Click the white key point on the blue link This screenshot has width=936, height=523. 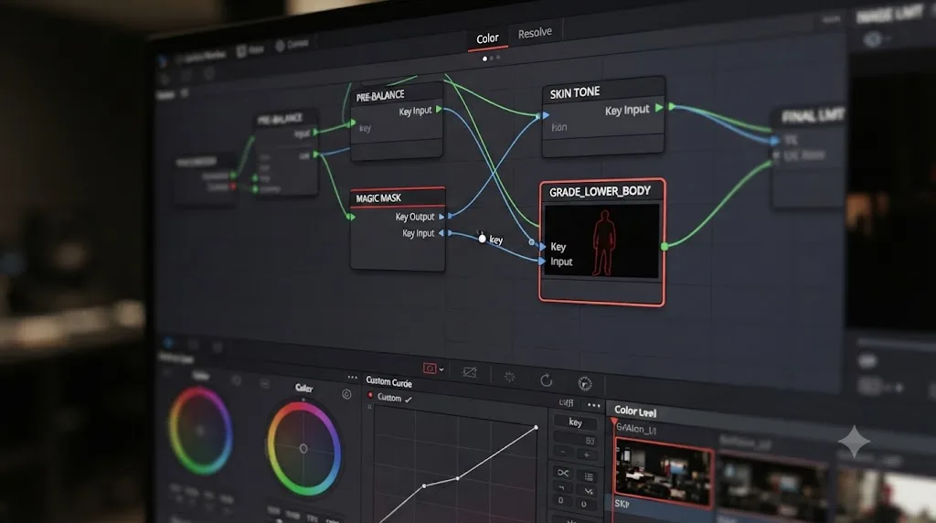(483, 239)
